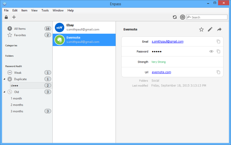Click the 3 months count badge
Screen dimensions: 231x145
tap(48, 111)
